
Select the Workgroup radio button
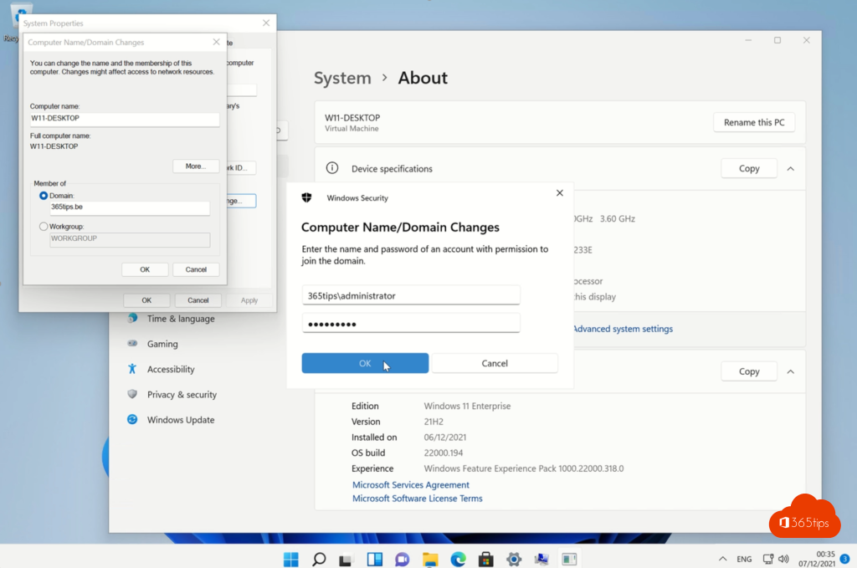[44, 226]
